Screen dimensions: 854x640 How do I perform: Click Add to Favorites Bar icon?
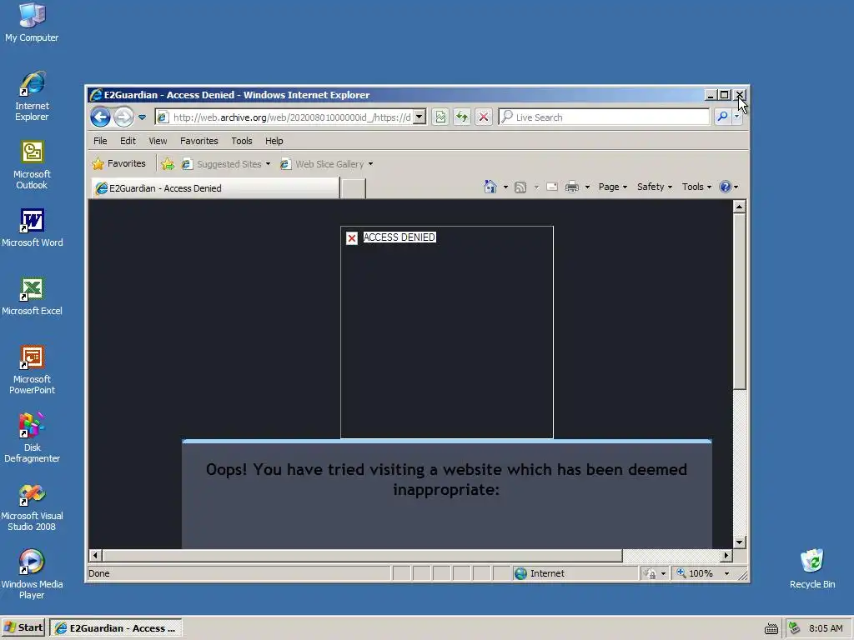click(x=168, y=164)
